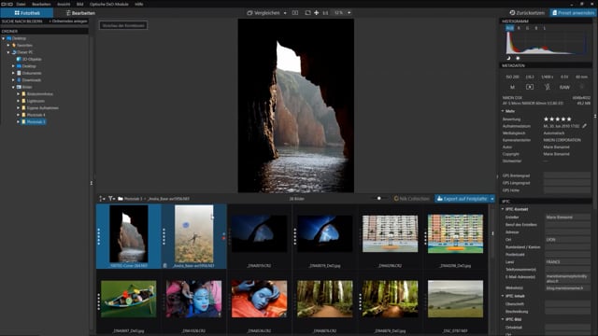Select B histogram channel

(536, 28)
